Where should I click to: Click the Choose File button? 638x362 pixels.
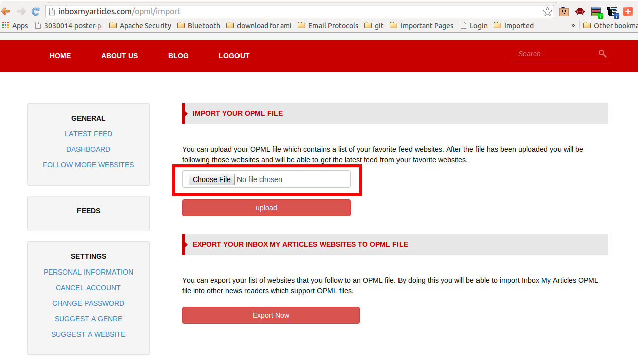(211, 179)
